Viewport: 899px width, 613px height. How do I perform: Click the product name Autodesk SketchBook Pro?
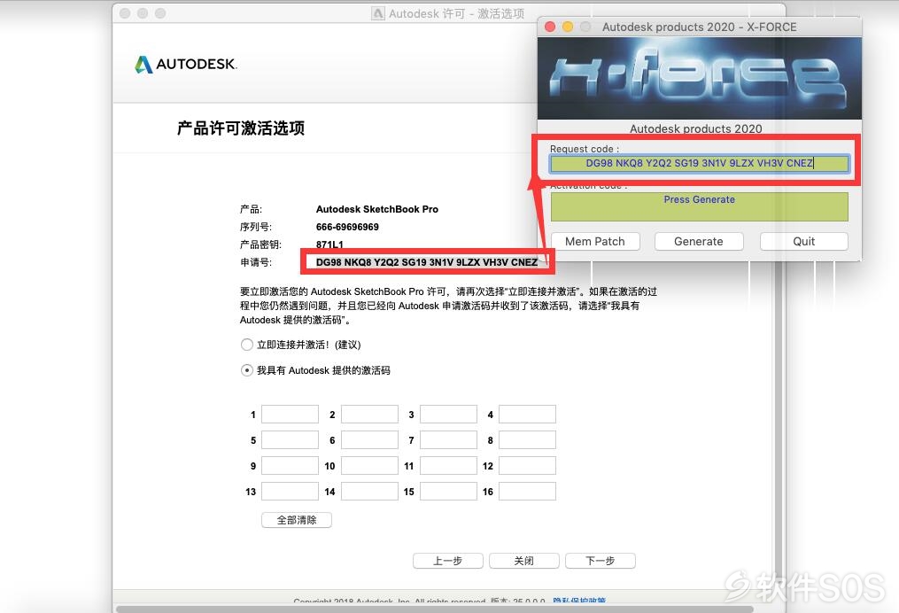[x=377, y=209]
